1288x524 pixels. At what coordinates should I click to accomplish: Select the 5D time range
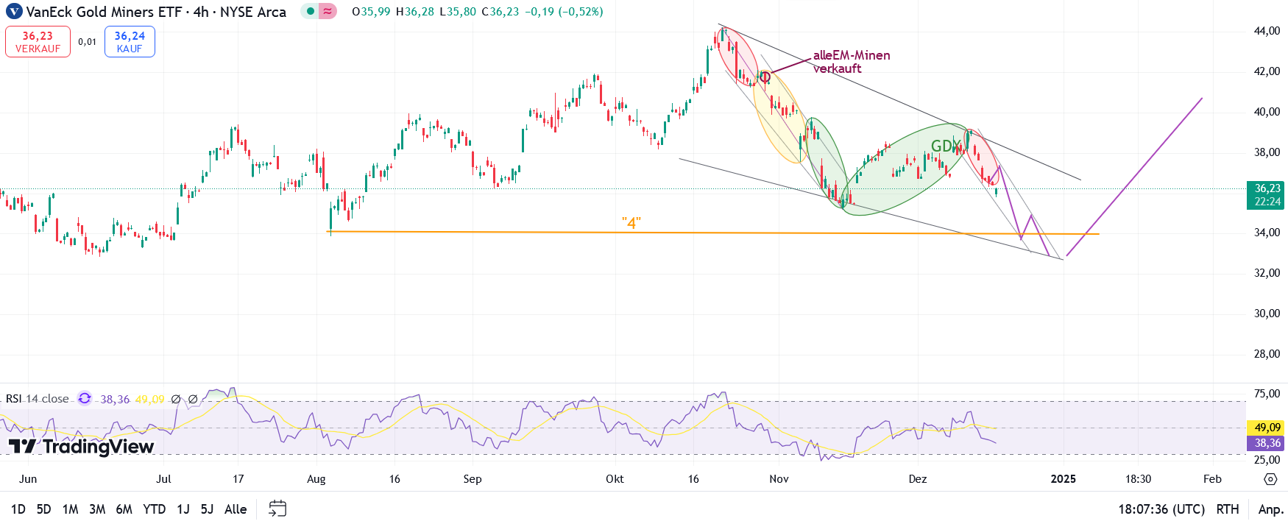[x=43, y=509]
